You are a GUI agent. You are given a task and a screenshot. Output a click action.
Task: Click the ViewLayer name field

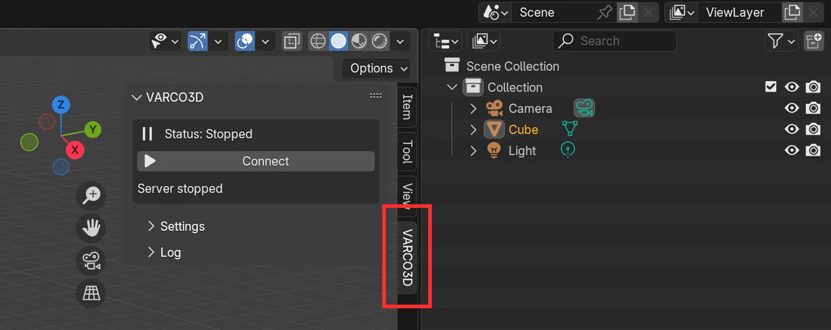click(x=738, y=13)
